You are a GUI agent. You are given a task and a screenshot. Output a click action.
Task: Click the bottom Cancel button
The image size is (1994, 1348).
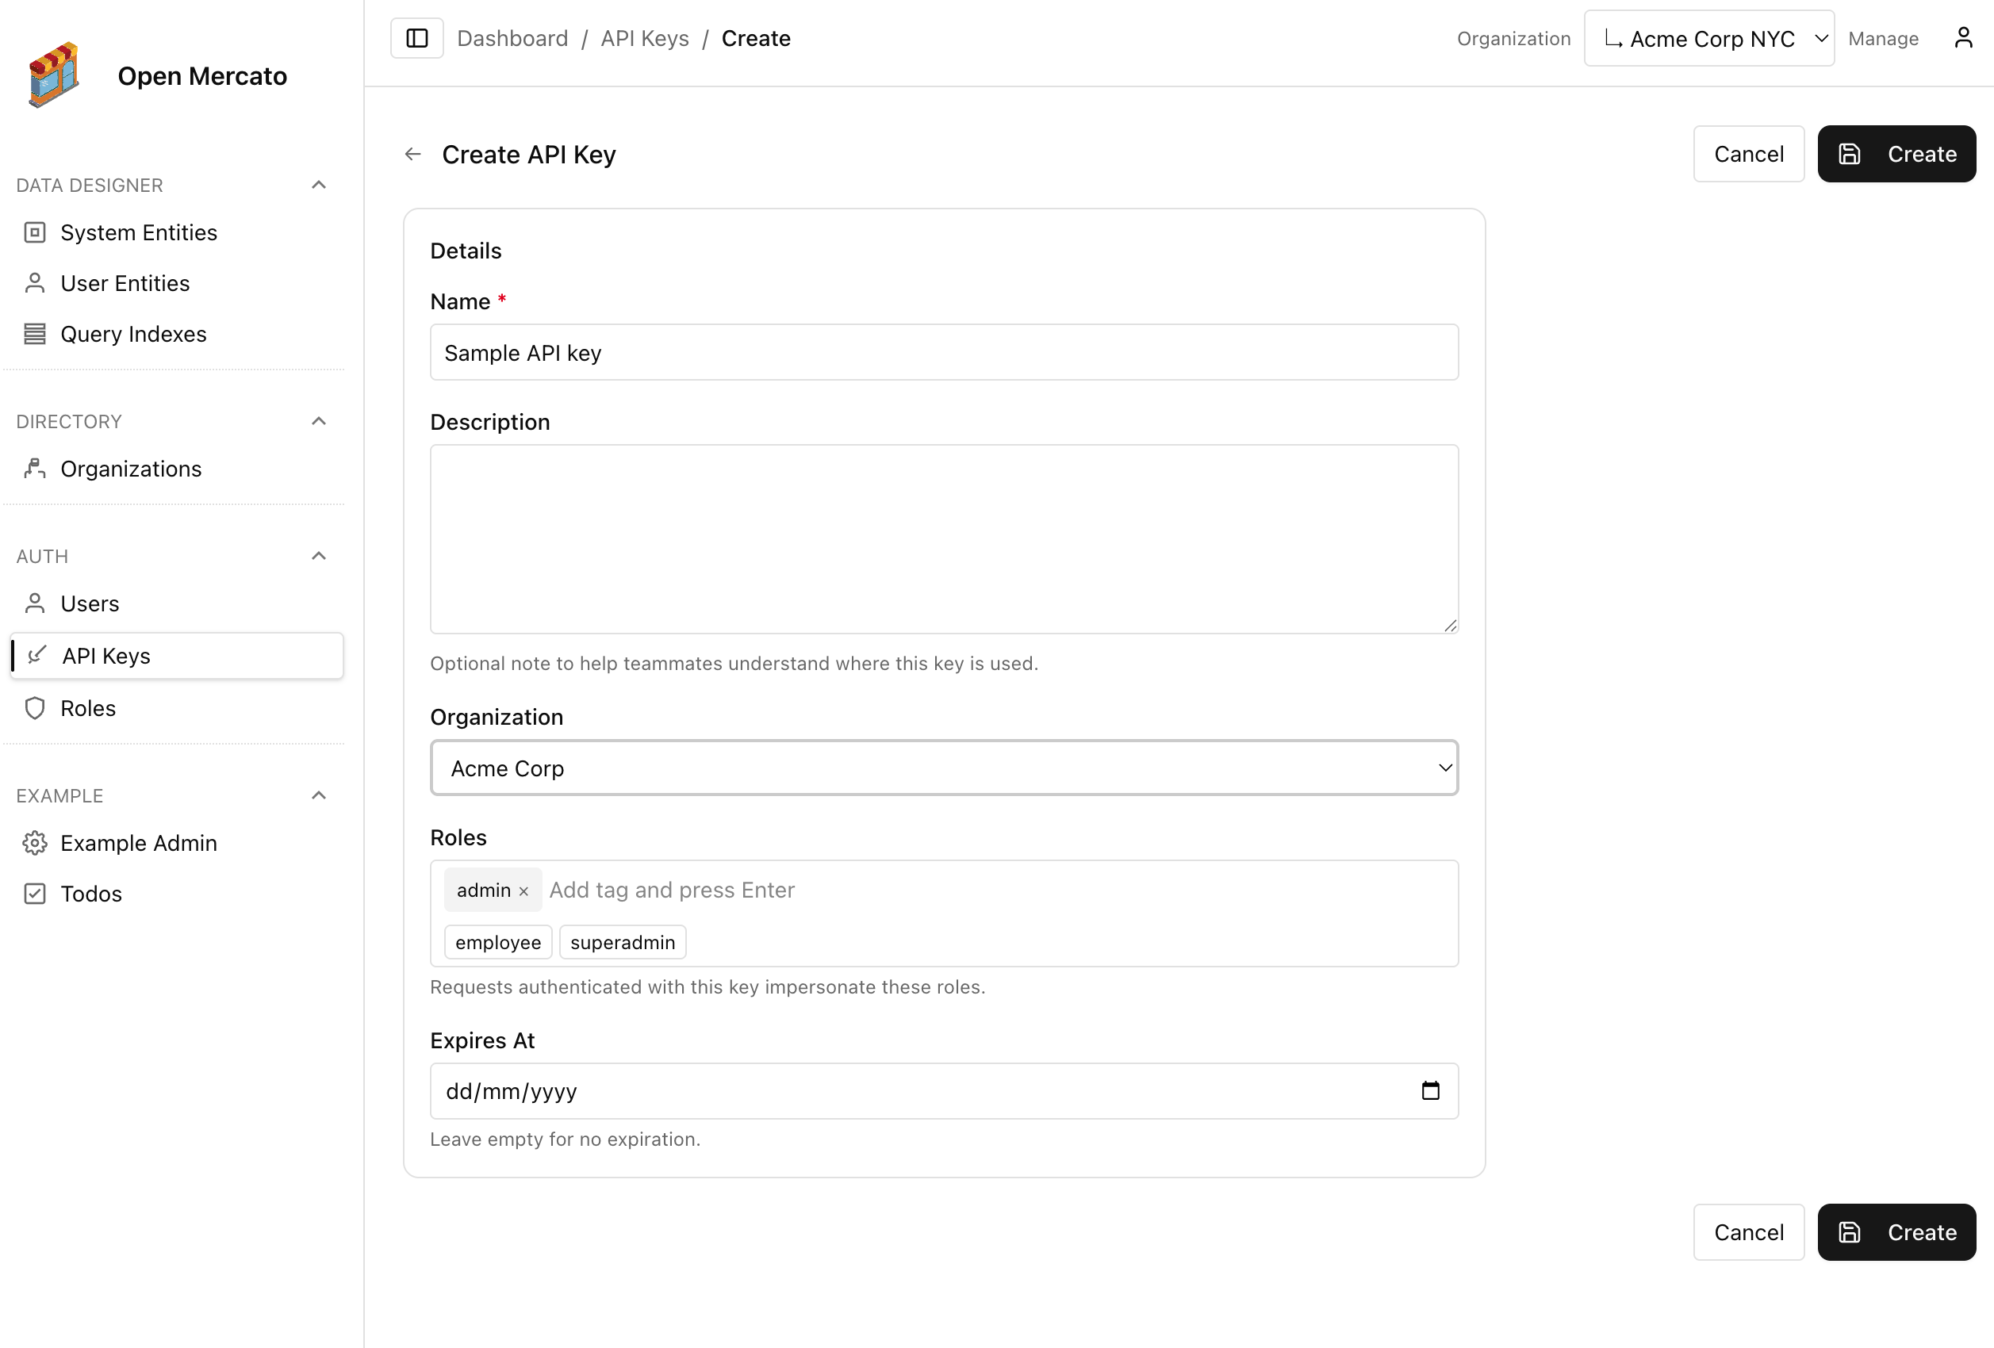coord(1748,1231)
